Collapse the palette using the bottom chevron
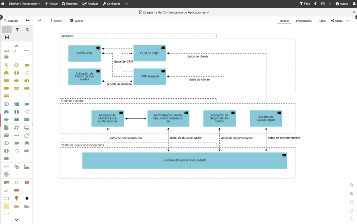This screenshot has width=357, height=224. 16,219
